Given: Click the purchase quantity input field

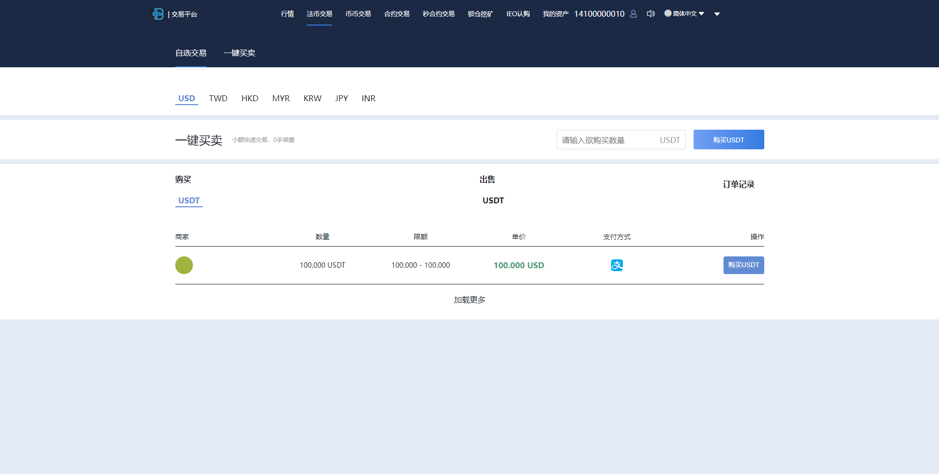Looking at the screenshot, I should (609, 139).
